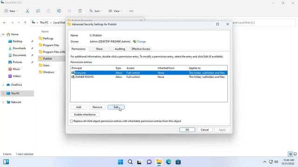Image resolution: width=298 pixels, height=167 pixels.
Task: Select the PerfLogs folder
Action: tap(46, 39)
